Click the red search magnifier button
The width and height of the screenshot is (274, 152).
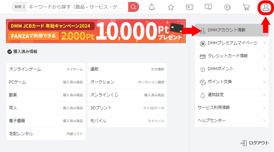click(134, 7)
